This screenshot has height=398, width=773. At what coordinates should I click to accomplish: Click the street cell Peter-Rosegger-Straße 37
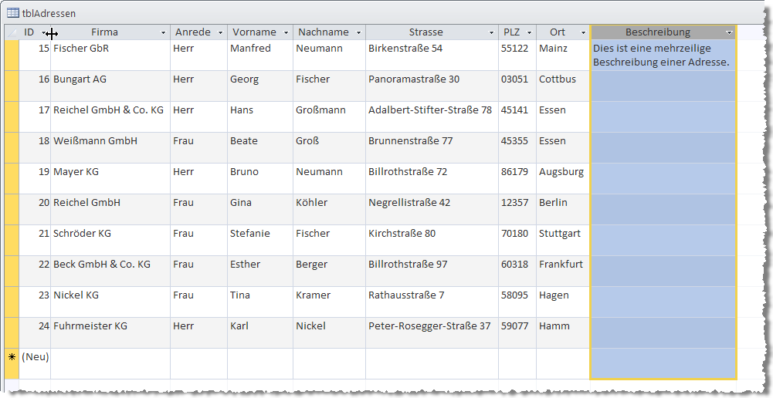431,326
